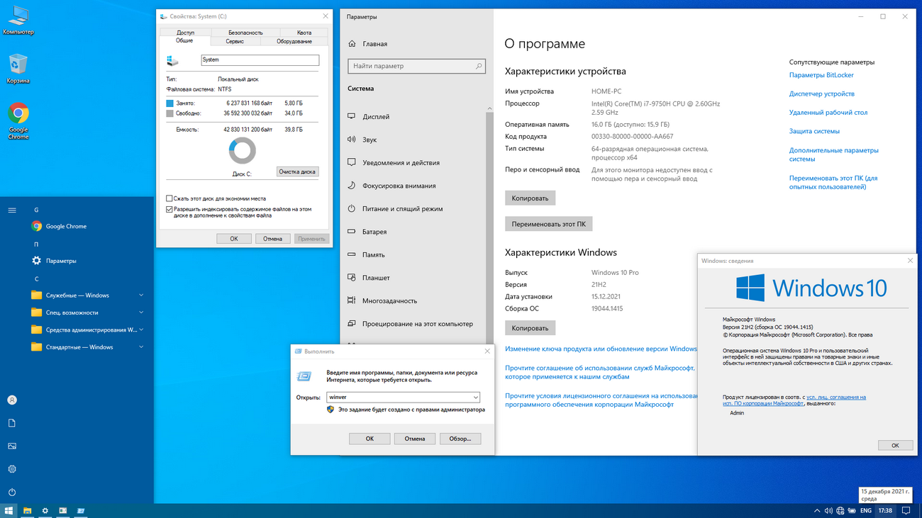This screenshot has height=518, width=922.
Task: Open the notification center icon
Action: [906, 510]
